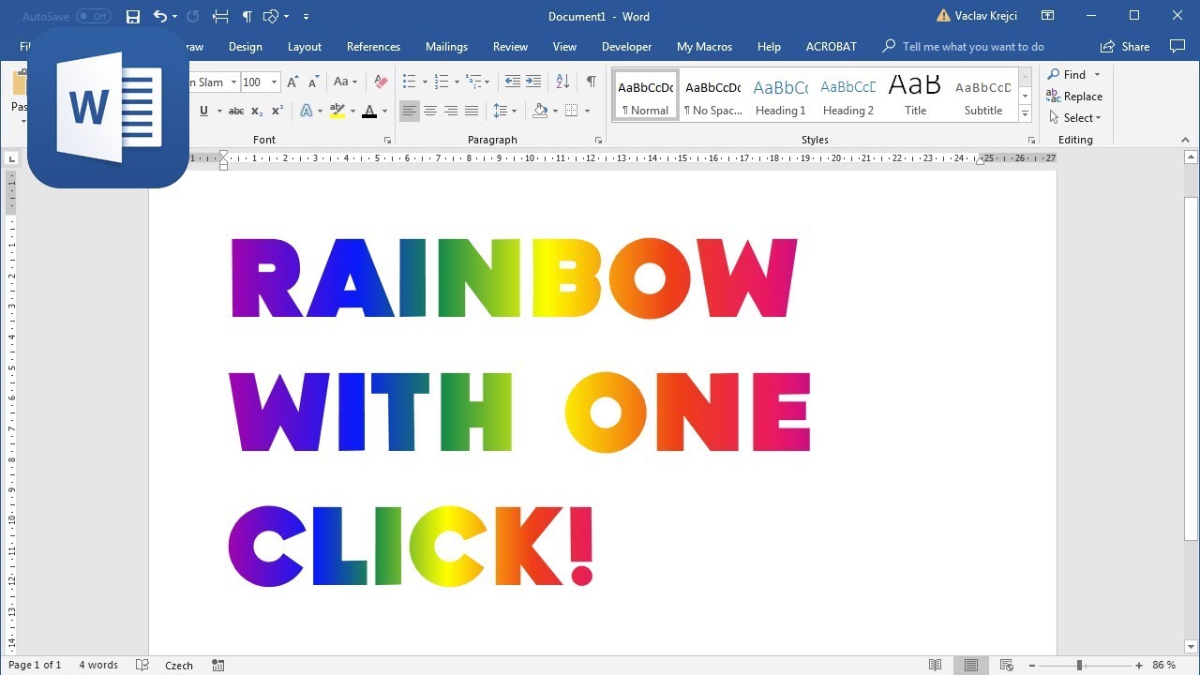1200x675 pixels.
Task: Open the My Macros tab
Action: pyautogui.click(x=704, y=47)
